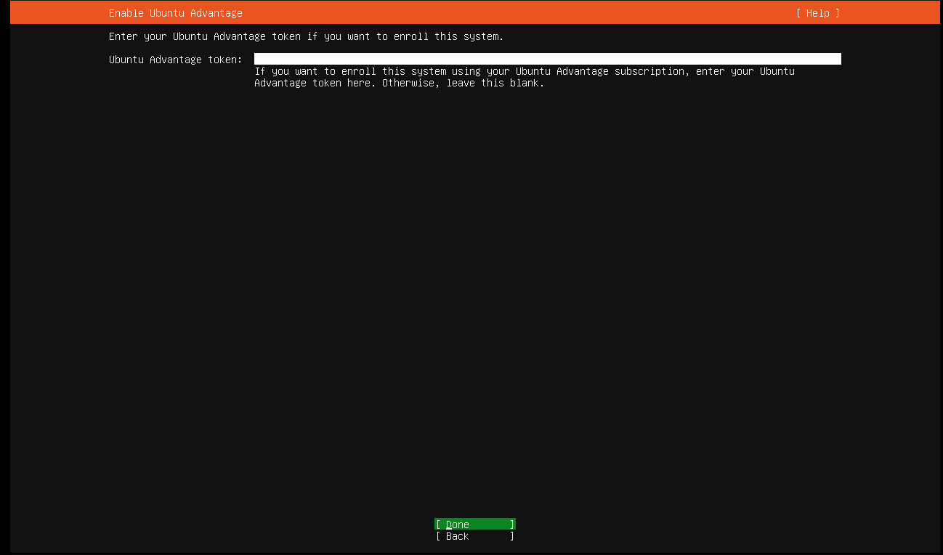The image size is (943, 555).
Task: Click the help text 'Otherwise, leave this blank.'
Action: point(464,83)
